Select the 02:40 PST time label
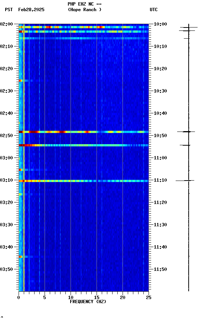205x321 pixels. [x=6, y=113]
